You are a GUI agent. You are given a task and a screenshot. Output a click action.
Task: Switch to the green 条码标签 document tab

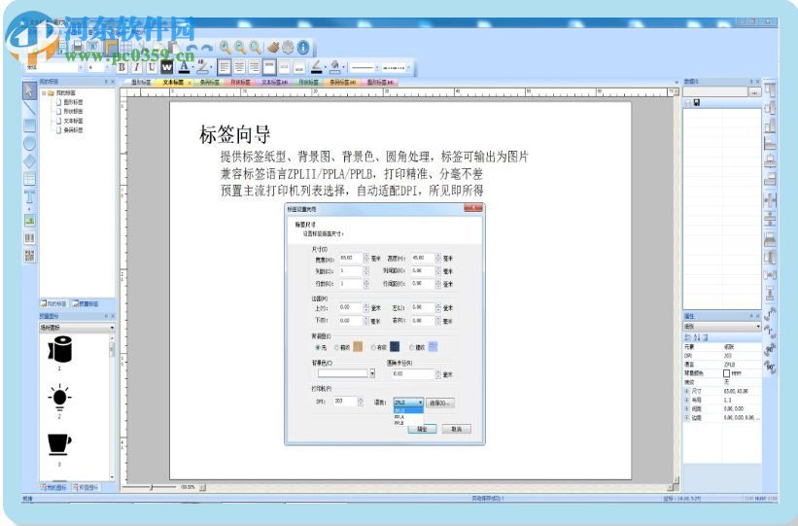[209, 82]
